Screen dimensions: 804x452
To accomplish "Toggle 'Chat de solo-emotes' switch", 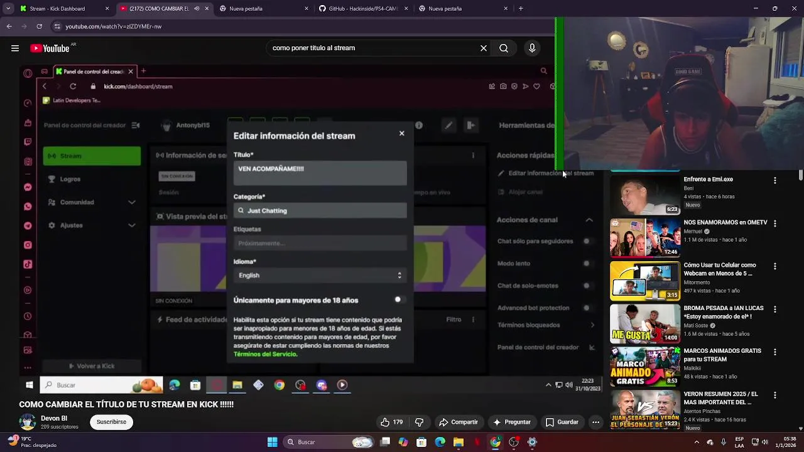I will pos(588,286).
